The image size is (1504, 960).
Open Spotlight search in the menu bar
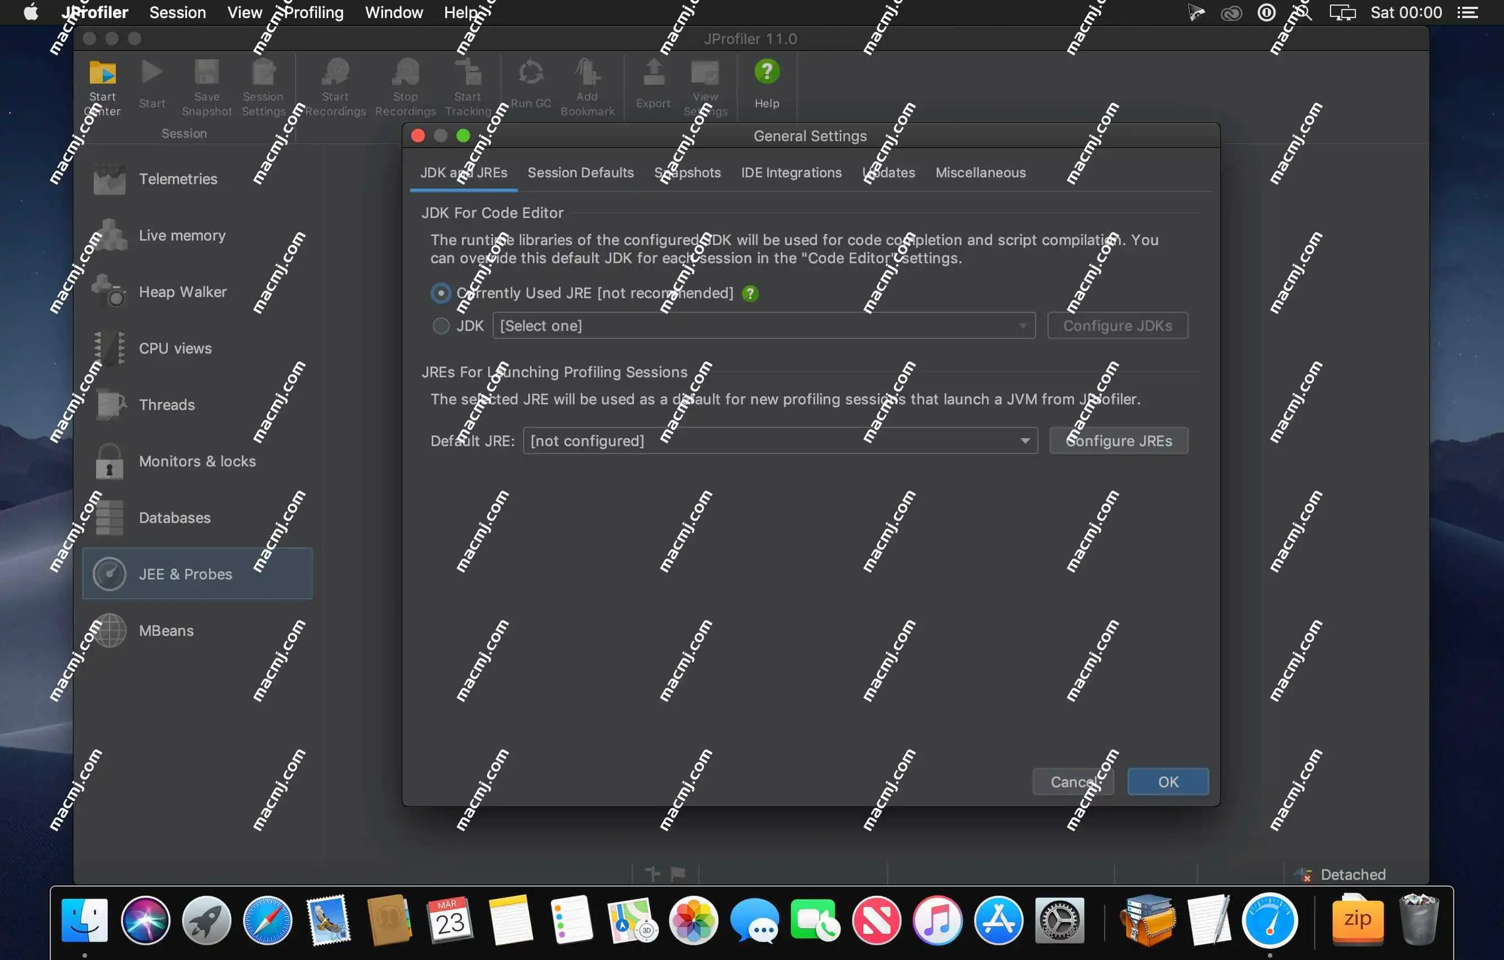(1303, 12)
